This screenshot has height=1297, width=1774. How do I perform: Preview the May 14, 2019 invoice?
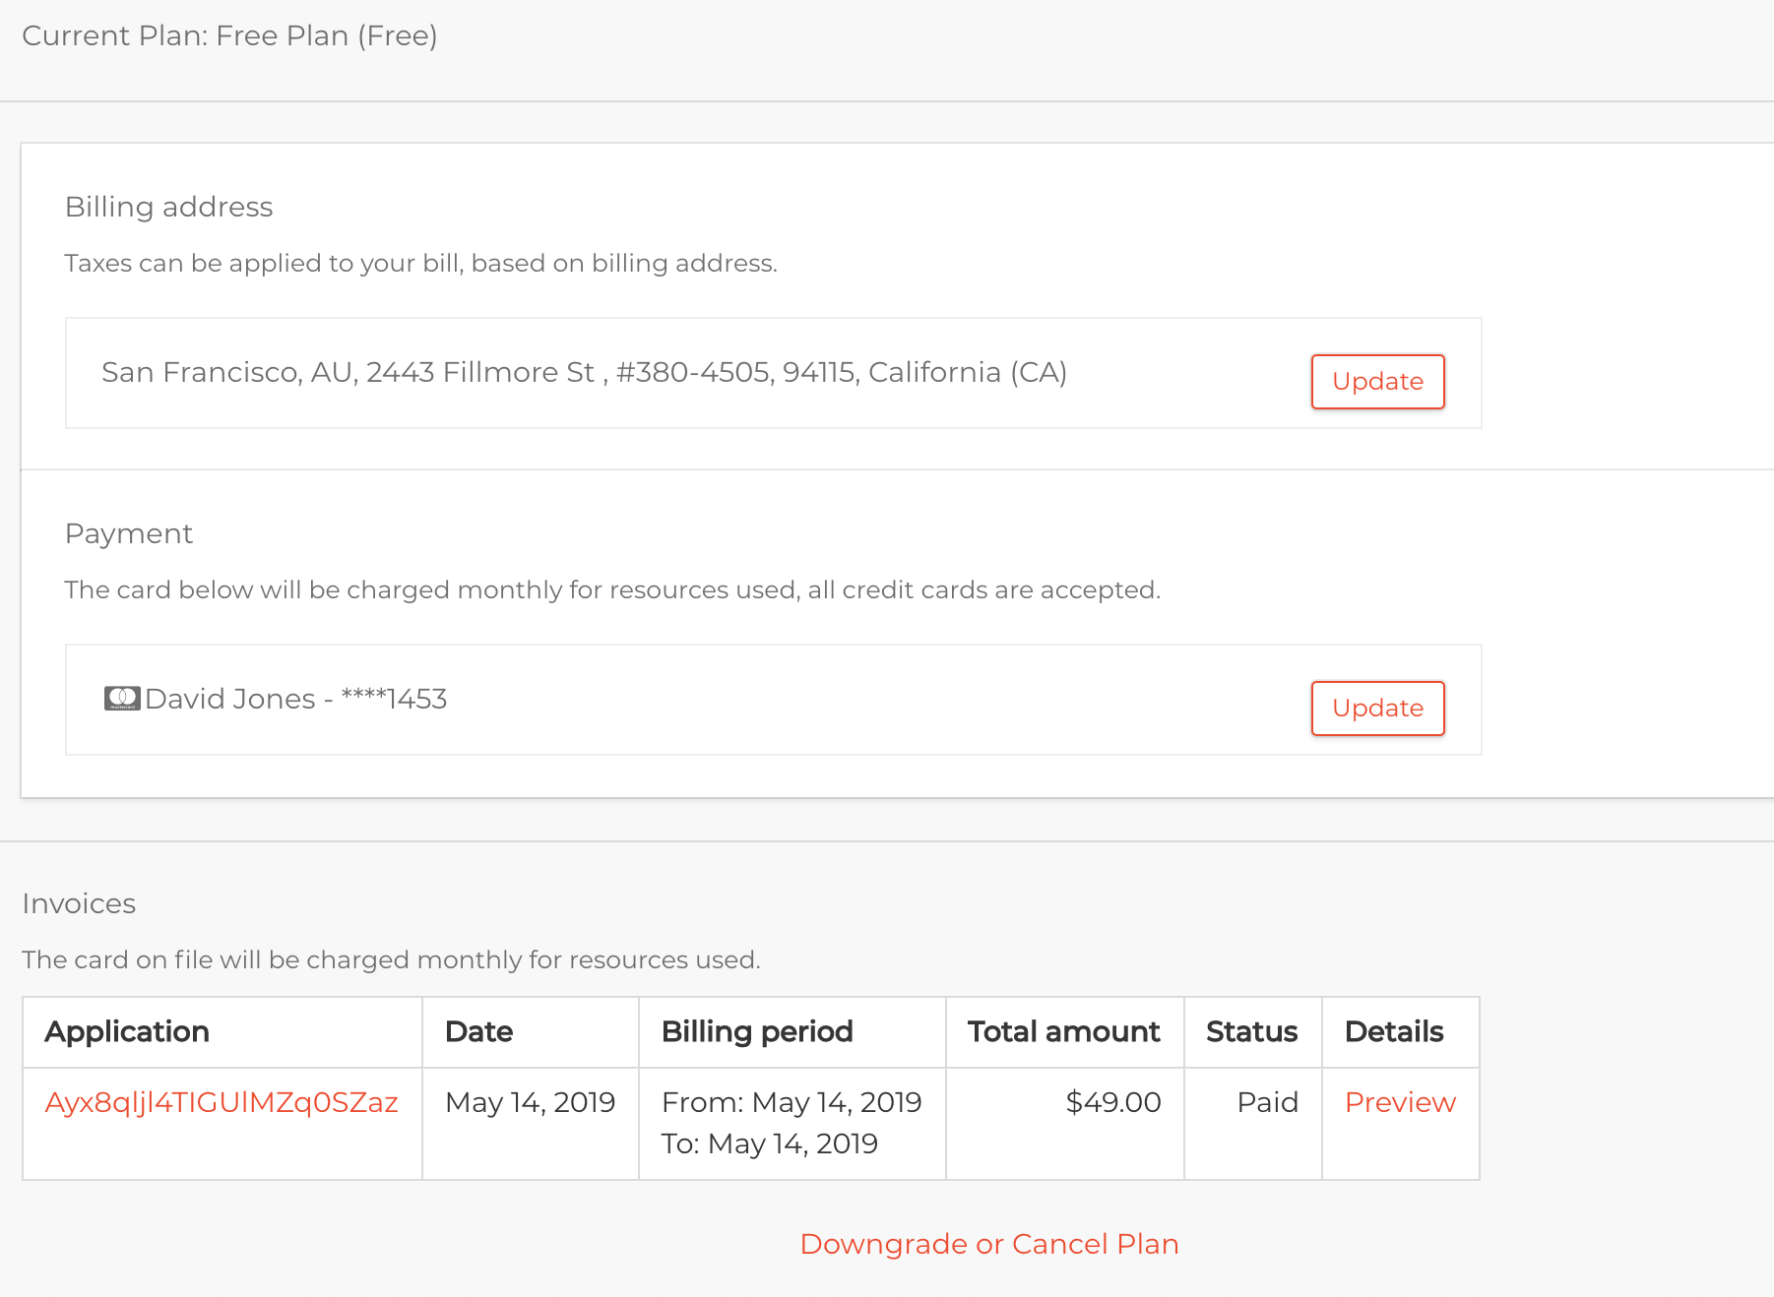(1400, 1102)
